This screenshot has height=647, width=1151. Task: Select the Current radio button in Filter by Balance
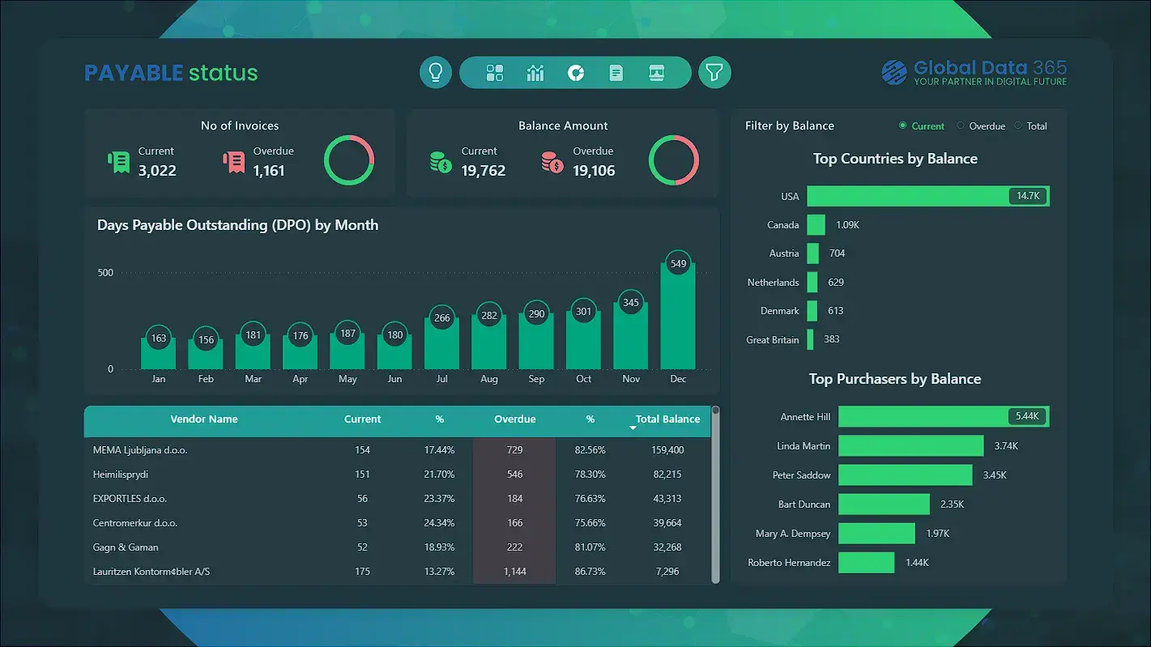902,126
